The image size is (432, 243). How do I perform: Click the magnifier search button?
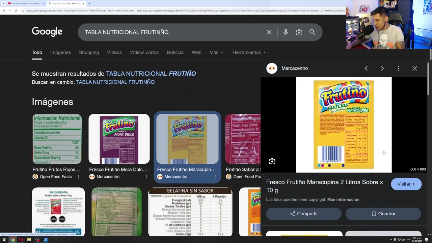click(x=312, y=32)
